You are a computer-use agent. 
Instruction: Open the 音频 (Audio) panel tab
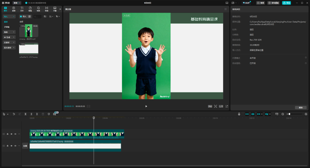[14, 9]
